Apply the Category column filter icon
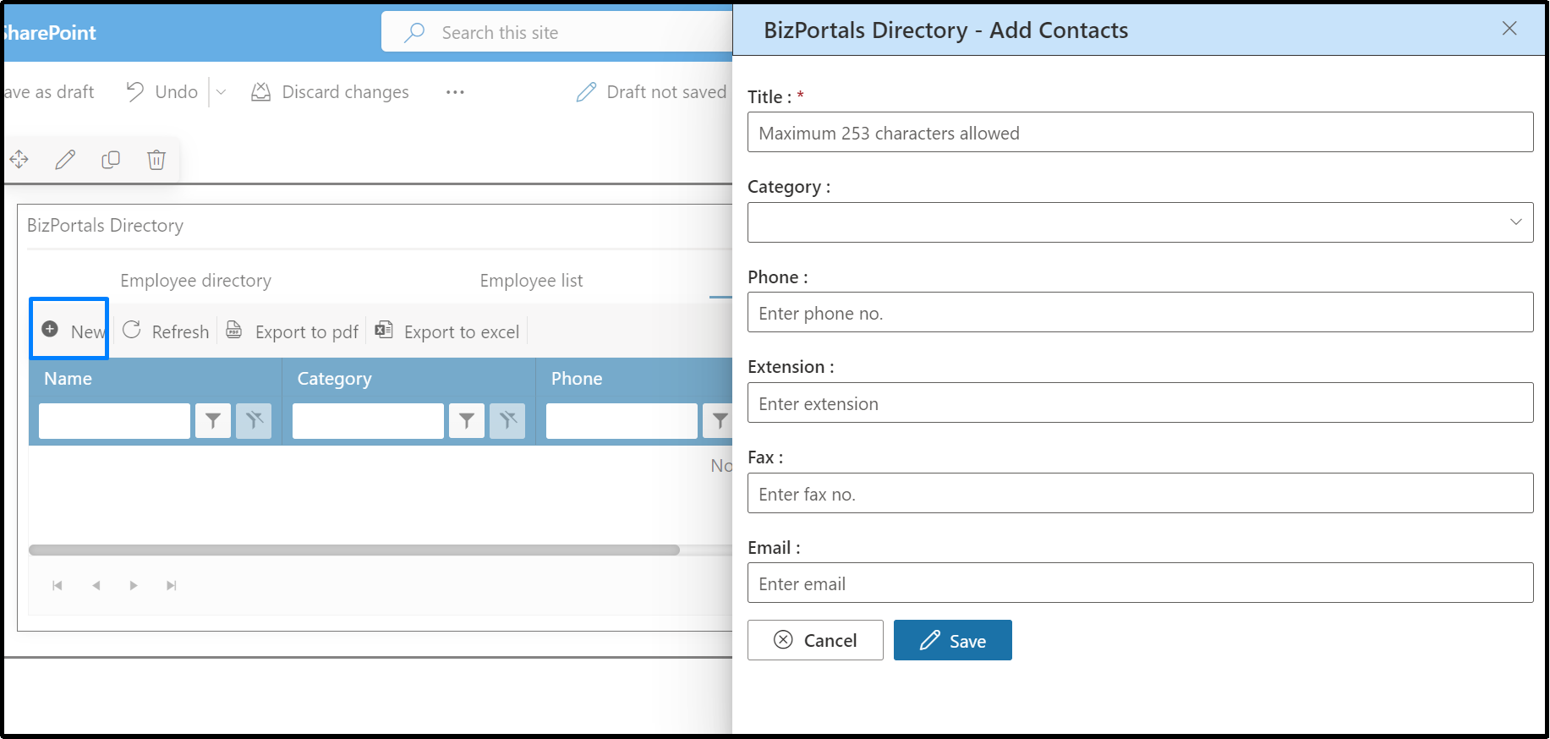Image resolution: width=1550 pixels, height=739 pixels. 467,420
